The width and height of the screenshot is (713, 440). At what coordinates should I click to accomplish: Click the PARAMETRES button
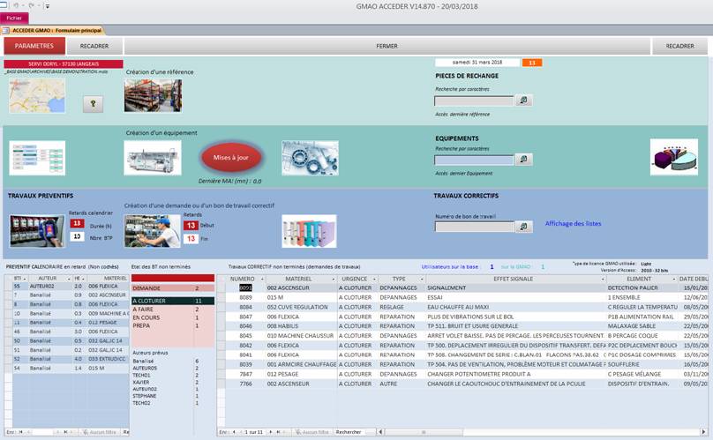pyautogui.click(x=34, y=46)
